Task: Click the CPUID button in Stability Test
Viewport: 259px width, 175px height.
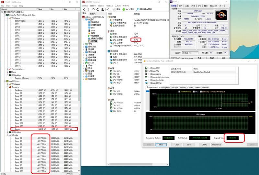Action: click(204, 145)
